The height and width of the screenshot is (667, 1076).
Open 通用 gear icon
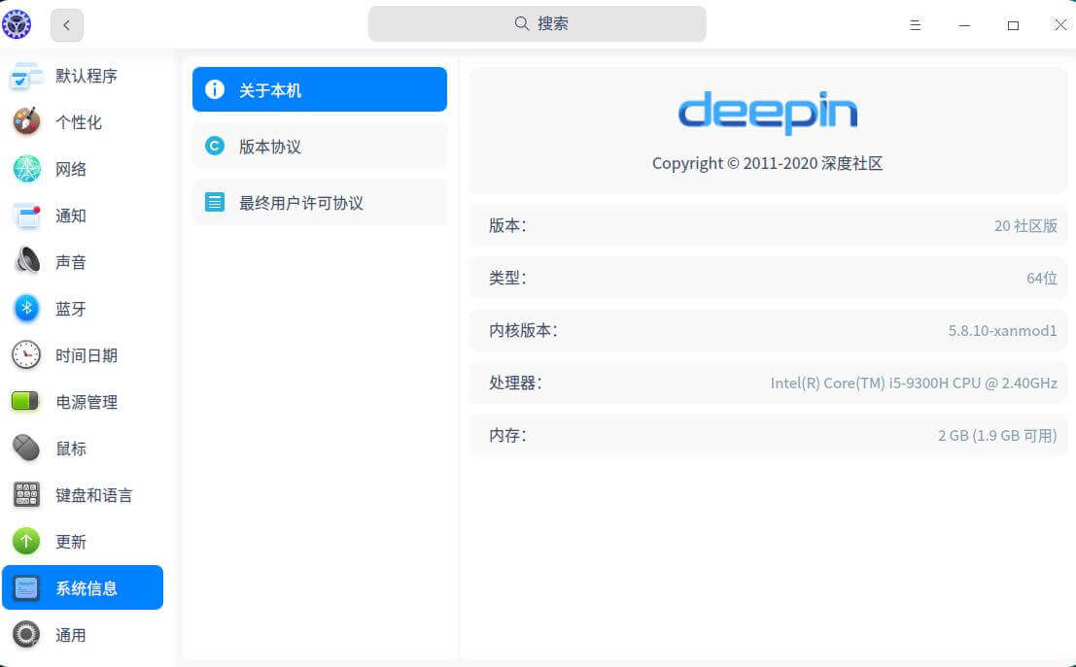(x=27, y=635)
